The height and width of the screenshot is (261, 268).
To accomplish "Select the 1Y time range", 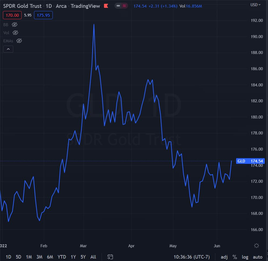I will tap(73, 257).
